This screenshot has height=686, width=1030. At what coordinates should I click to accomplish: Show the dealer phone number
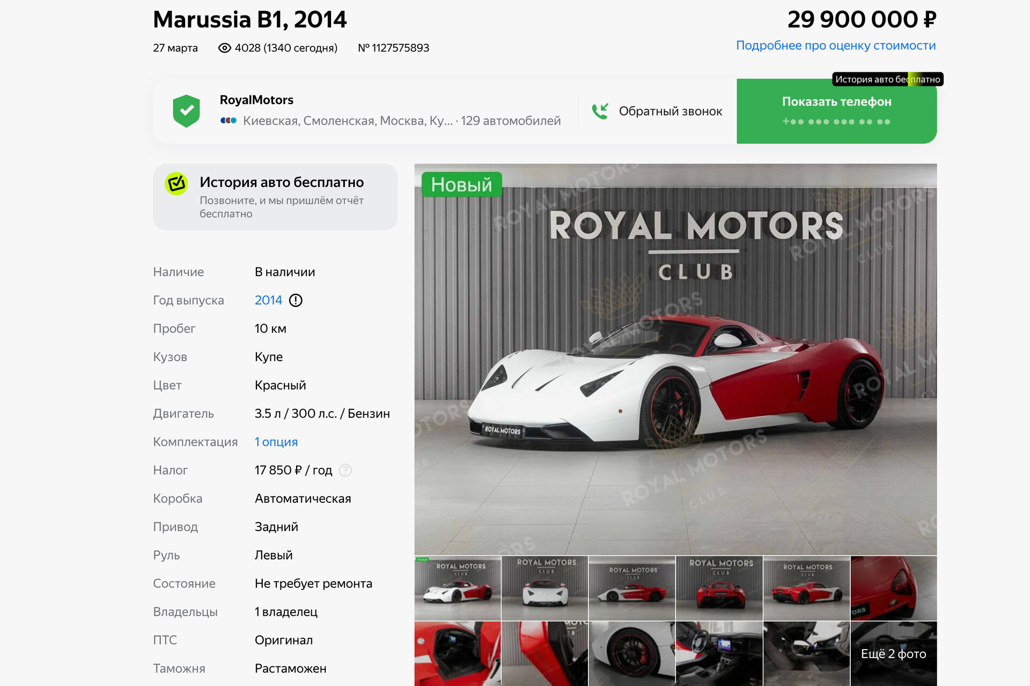836,111
